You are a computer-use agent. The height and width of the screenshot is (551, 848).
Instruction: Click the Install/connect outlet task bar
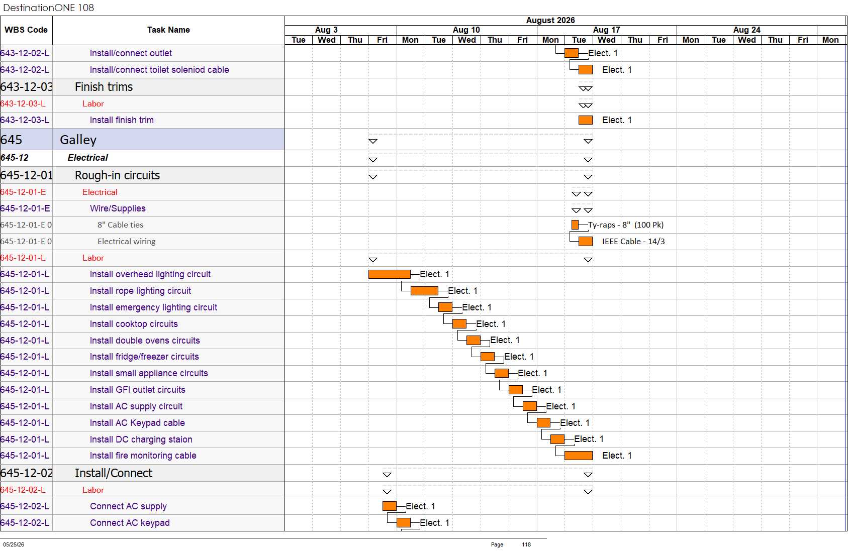click(572, 53)
